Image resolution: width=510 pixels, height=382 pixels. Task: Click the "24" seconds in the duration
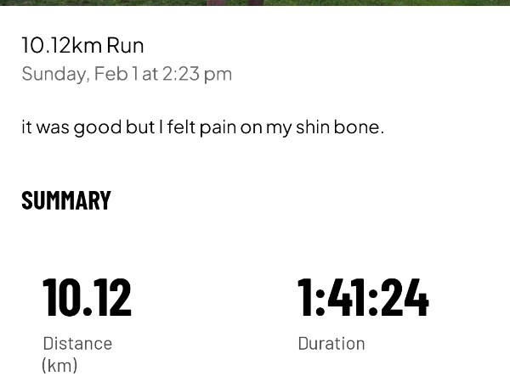[405, 297]
